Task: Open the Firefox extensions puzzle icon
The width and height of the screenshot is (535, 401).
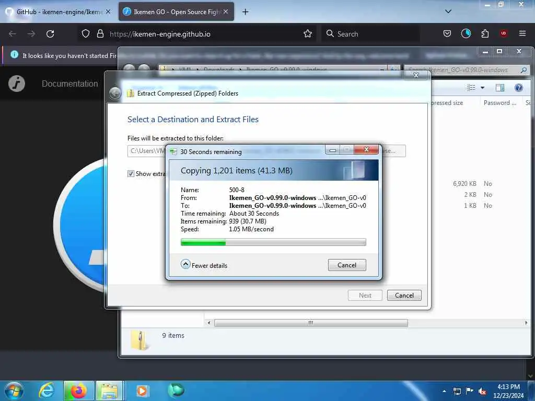Action: tap(485, 33)
